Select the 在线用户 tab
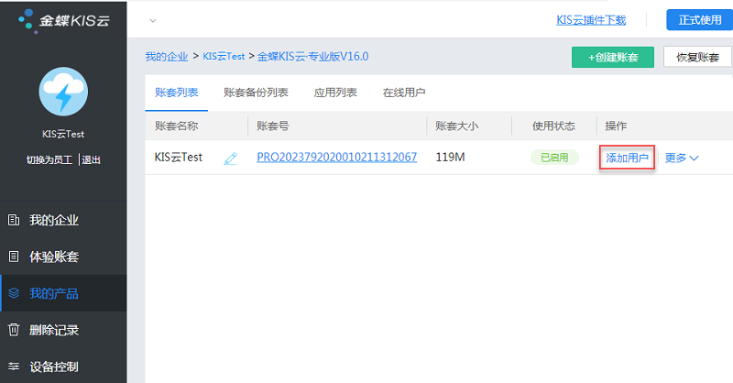This screenshot has width=733, height=383. (403, 93)
